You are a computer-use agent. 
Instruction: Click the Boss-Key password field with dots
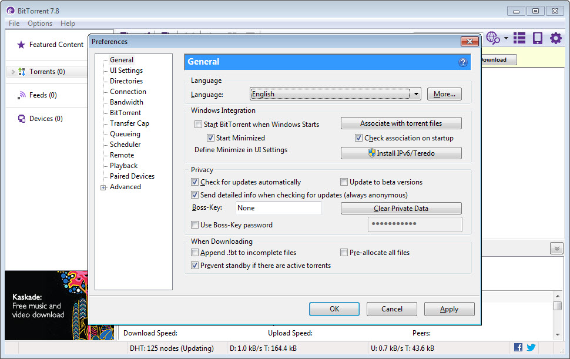(415, 224)
